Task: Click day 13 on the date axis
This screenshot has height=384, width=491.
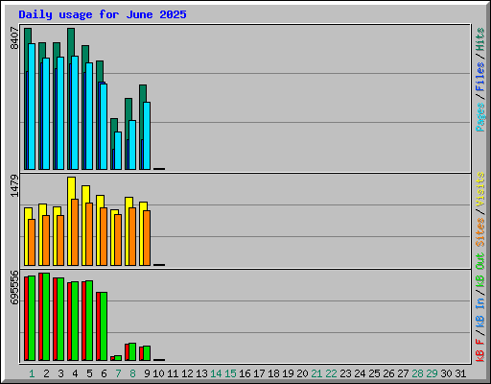Action: coord(201,373)
